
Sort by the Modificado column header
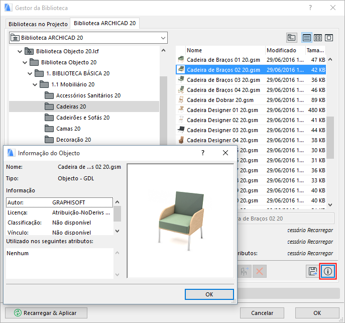285,50
